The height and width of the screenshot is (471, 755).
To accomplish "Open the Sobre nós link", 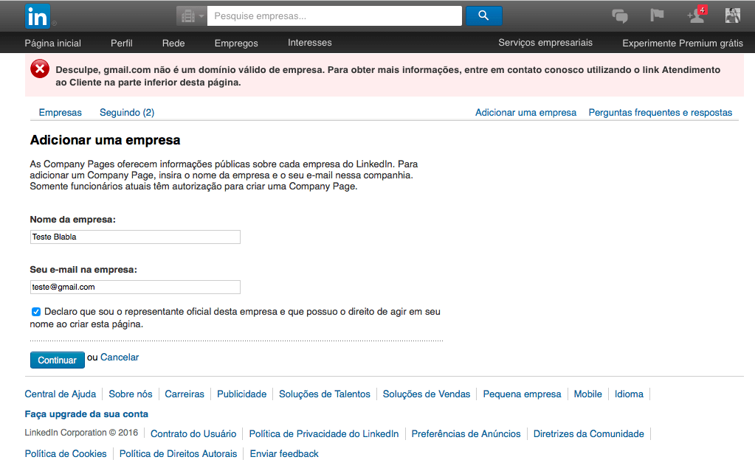I will pos(131,394).
